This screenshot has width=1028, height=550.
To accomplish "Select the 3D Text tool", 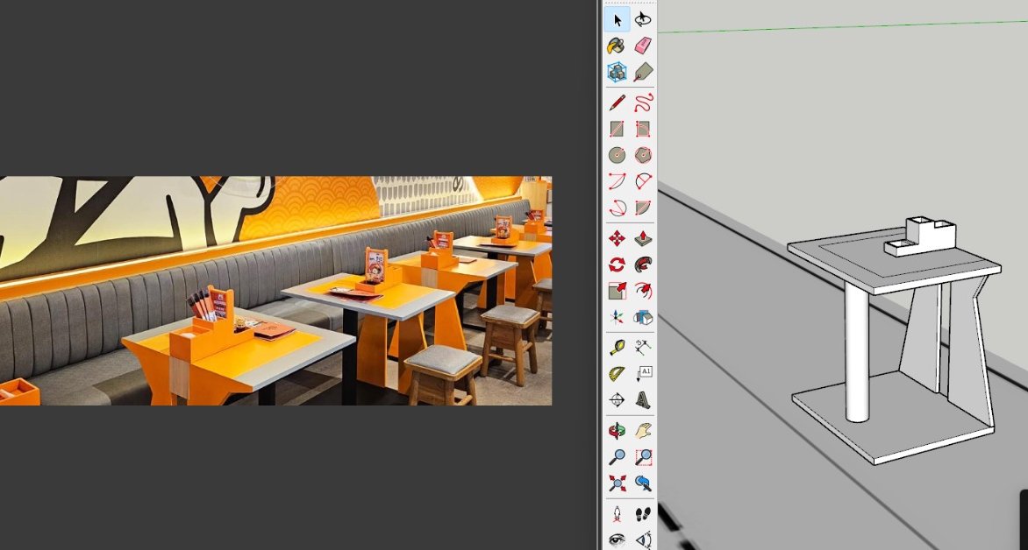I will click(x=643, y=400).
